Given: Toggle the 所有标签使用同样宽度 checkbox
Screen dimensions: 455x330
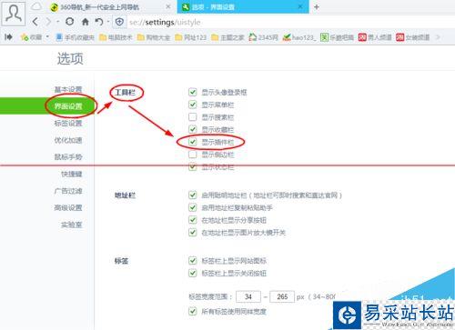Looking at the screenshot, I should pos(193,311).
